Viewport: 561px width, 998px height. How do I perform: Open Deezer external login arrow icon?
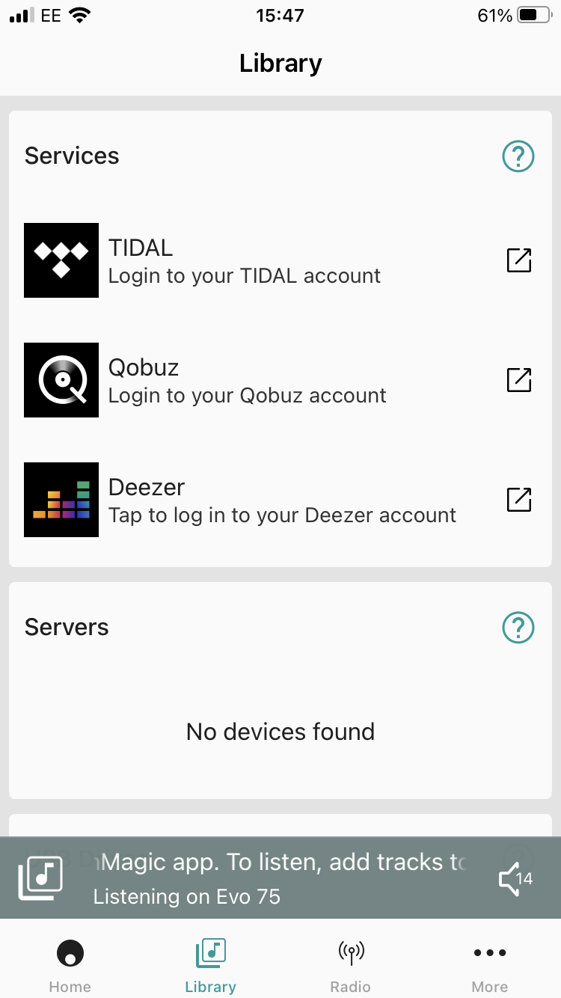tap(518, 500)
